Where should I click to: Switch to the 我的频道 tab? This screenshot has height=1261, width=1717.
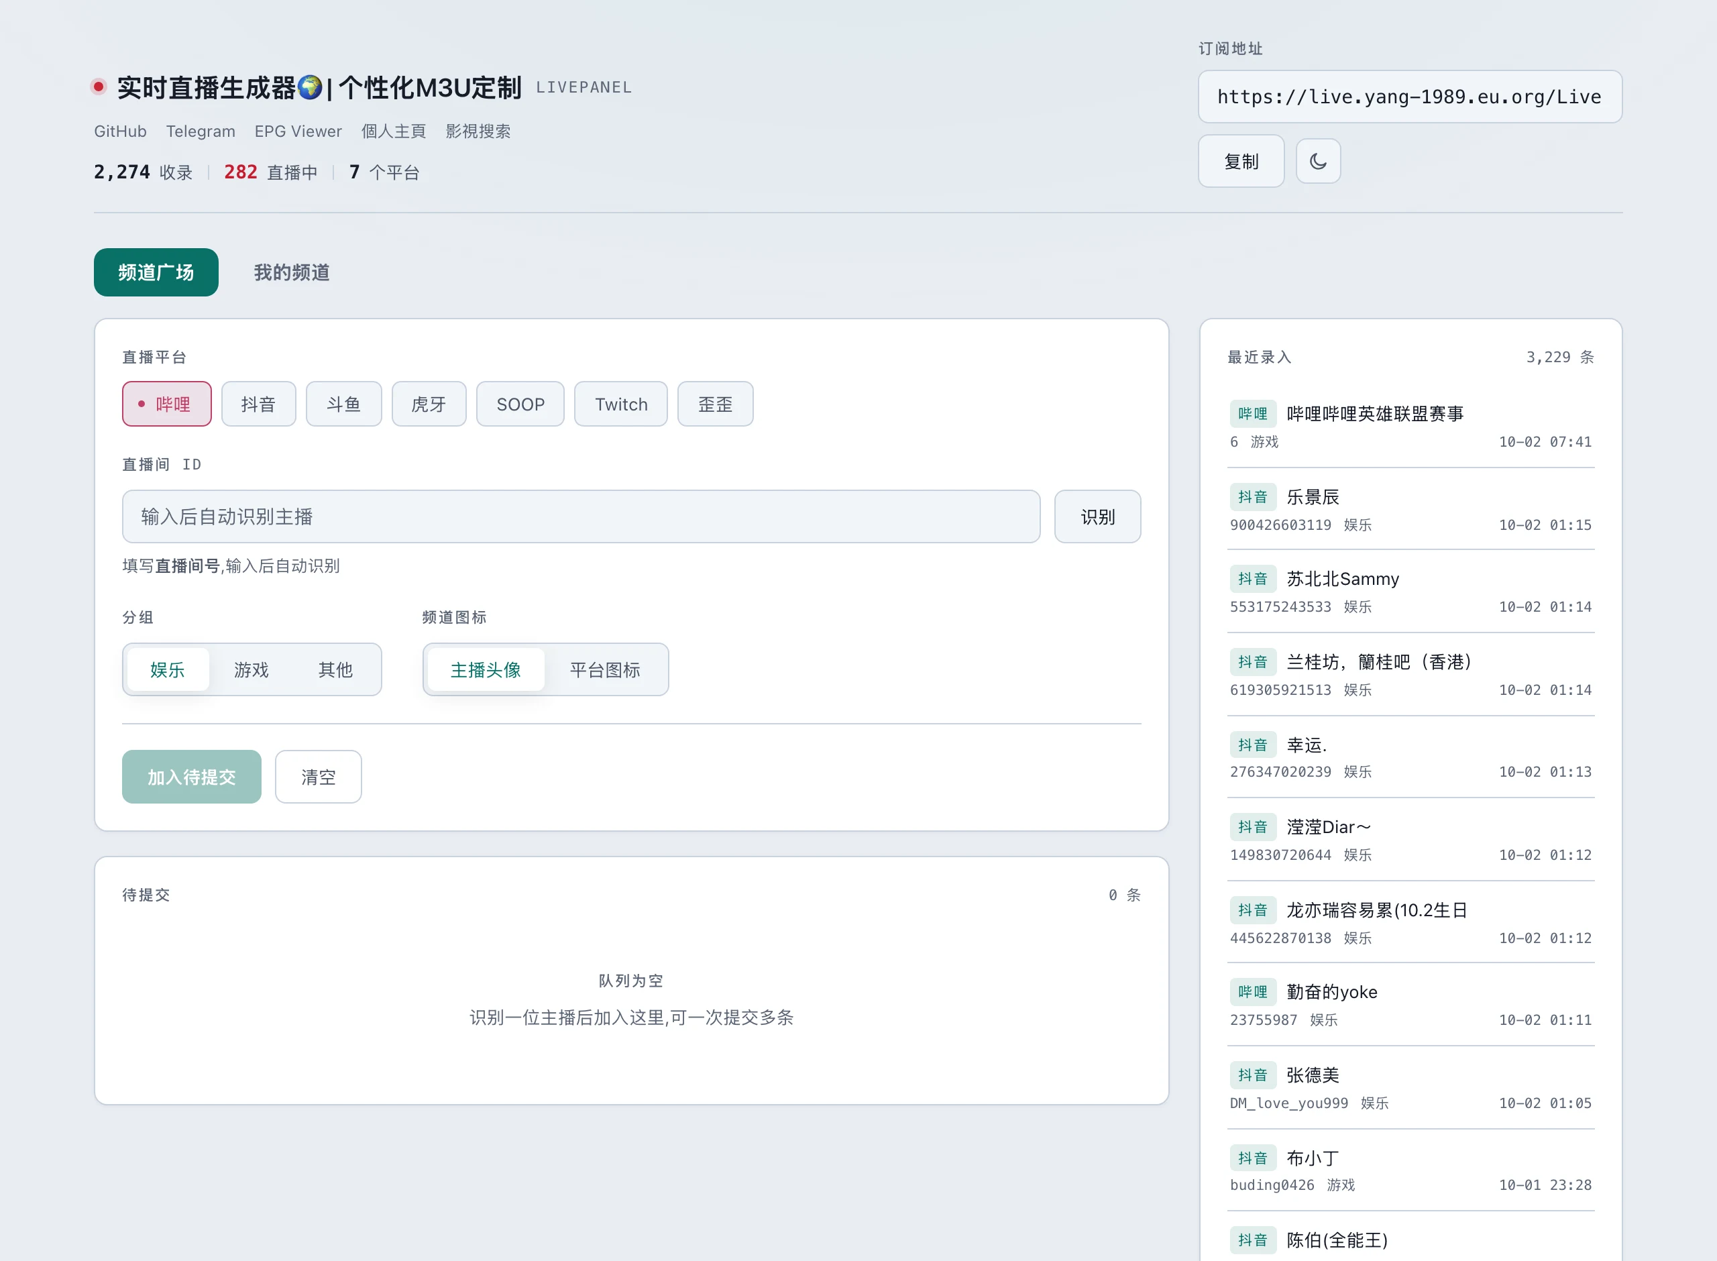[x=292, y=272]
